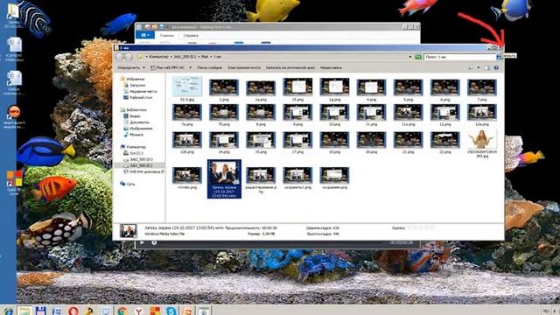Select the 14.png thumbnail

[224, 140]
